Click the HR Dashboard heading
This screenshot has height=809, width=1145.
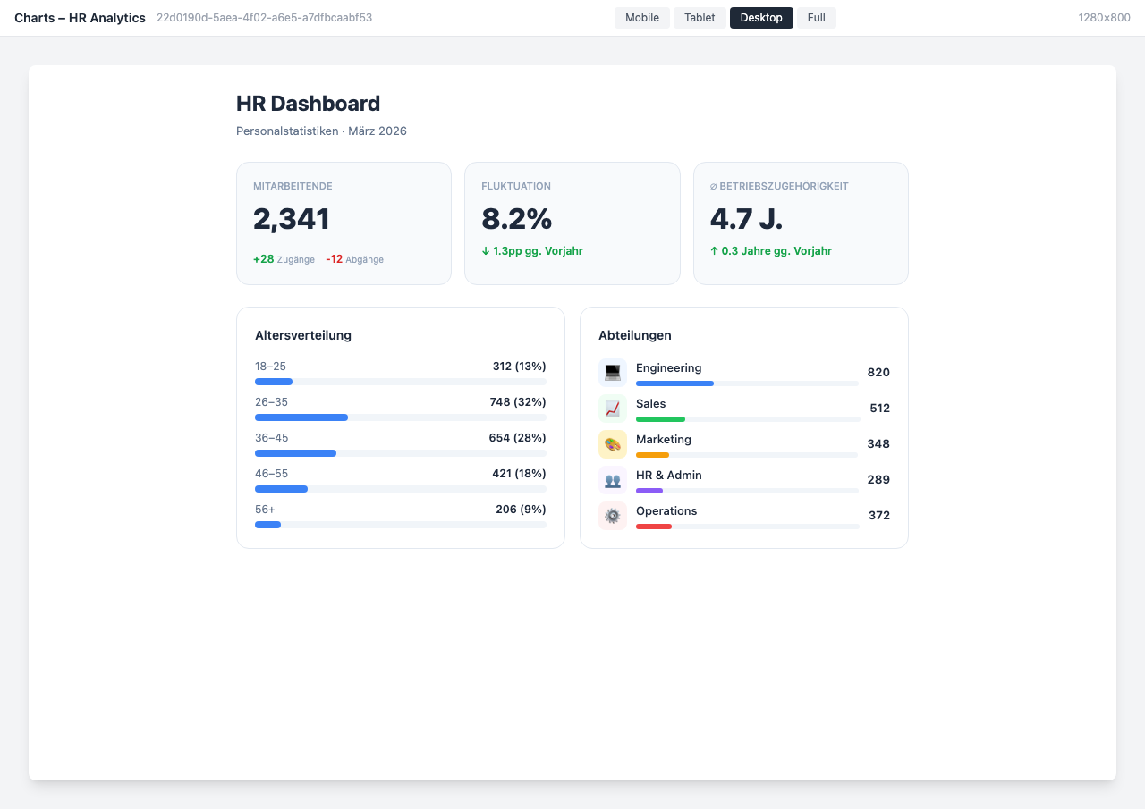tap(307, 104)
